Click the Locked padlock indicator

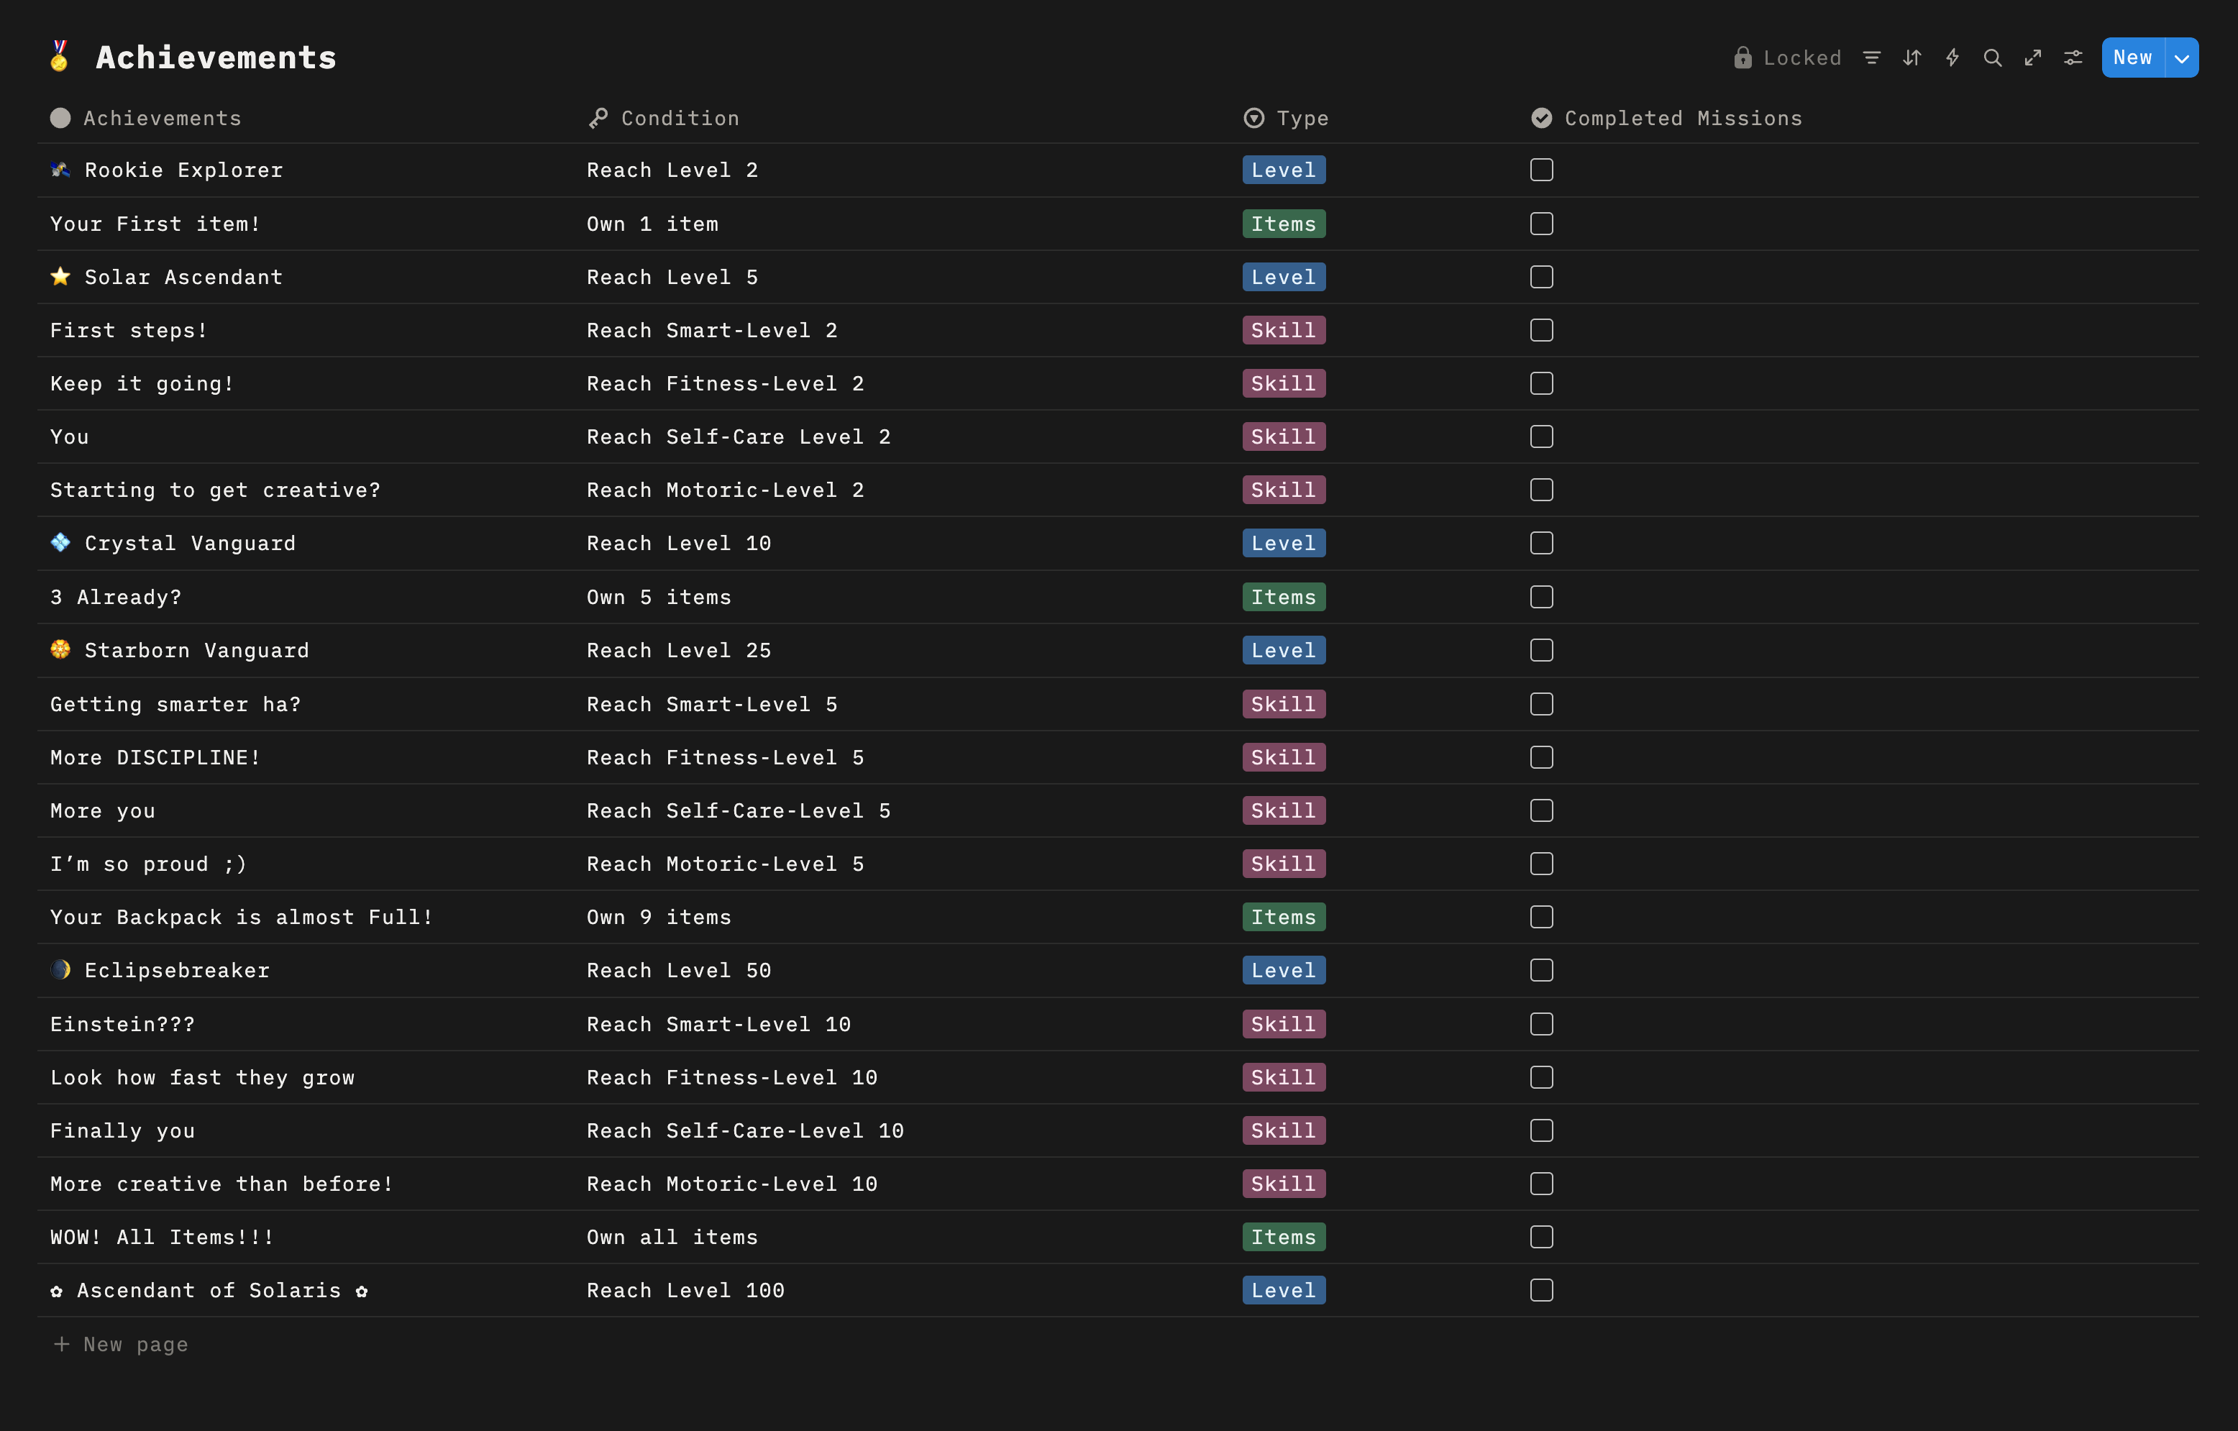pos(1786,58)
